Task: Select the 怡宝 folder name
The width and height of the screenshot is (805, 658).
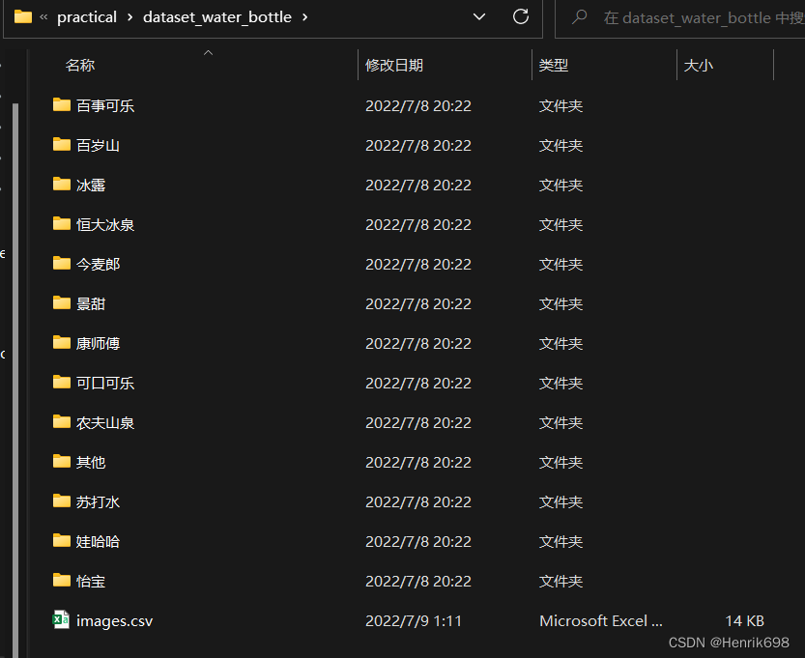Action: (x=91, y=582)
